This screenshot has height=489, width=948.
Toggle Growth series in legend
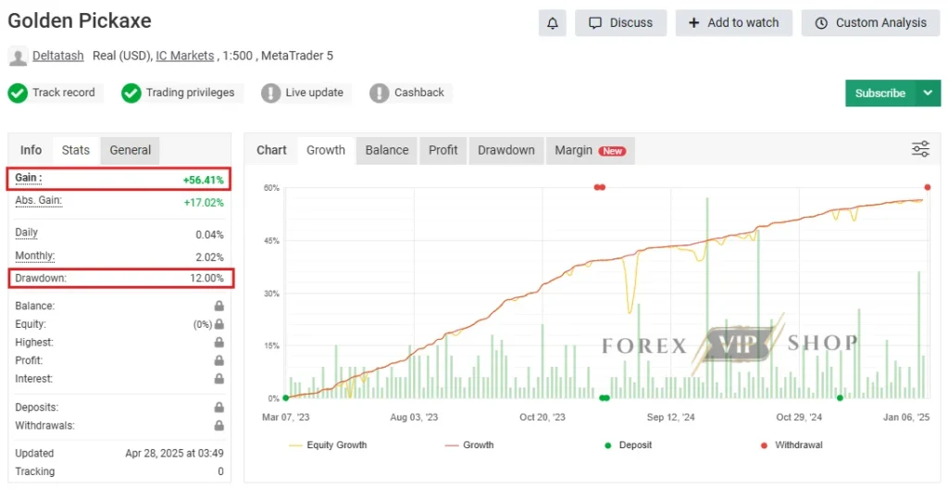tap(469, 445)
